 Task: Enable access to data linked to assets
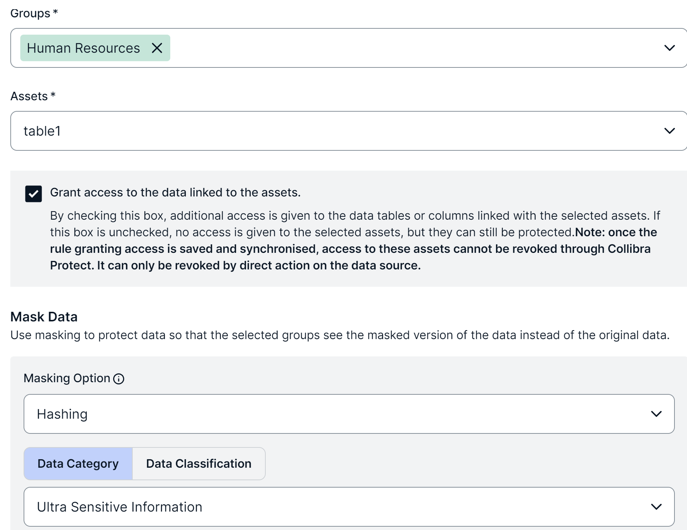[34, 193]
